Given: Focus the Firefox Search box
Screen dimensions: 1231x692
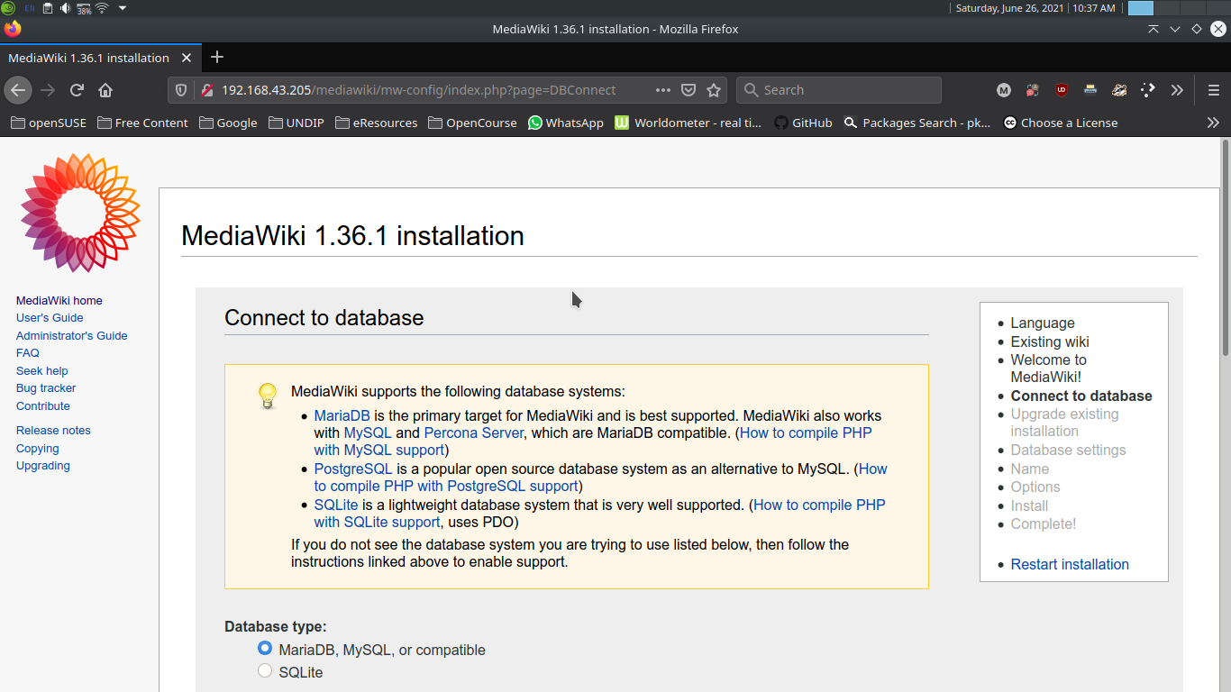Looking at the screenshot, I should [x=839, y=90].
